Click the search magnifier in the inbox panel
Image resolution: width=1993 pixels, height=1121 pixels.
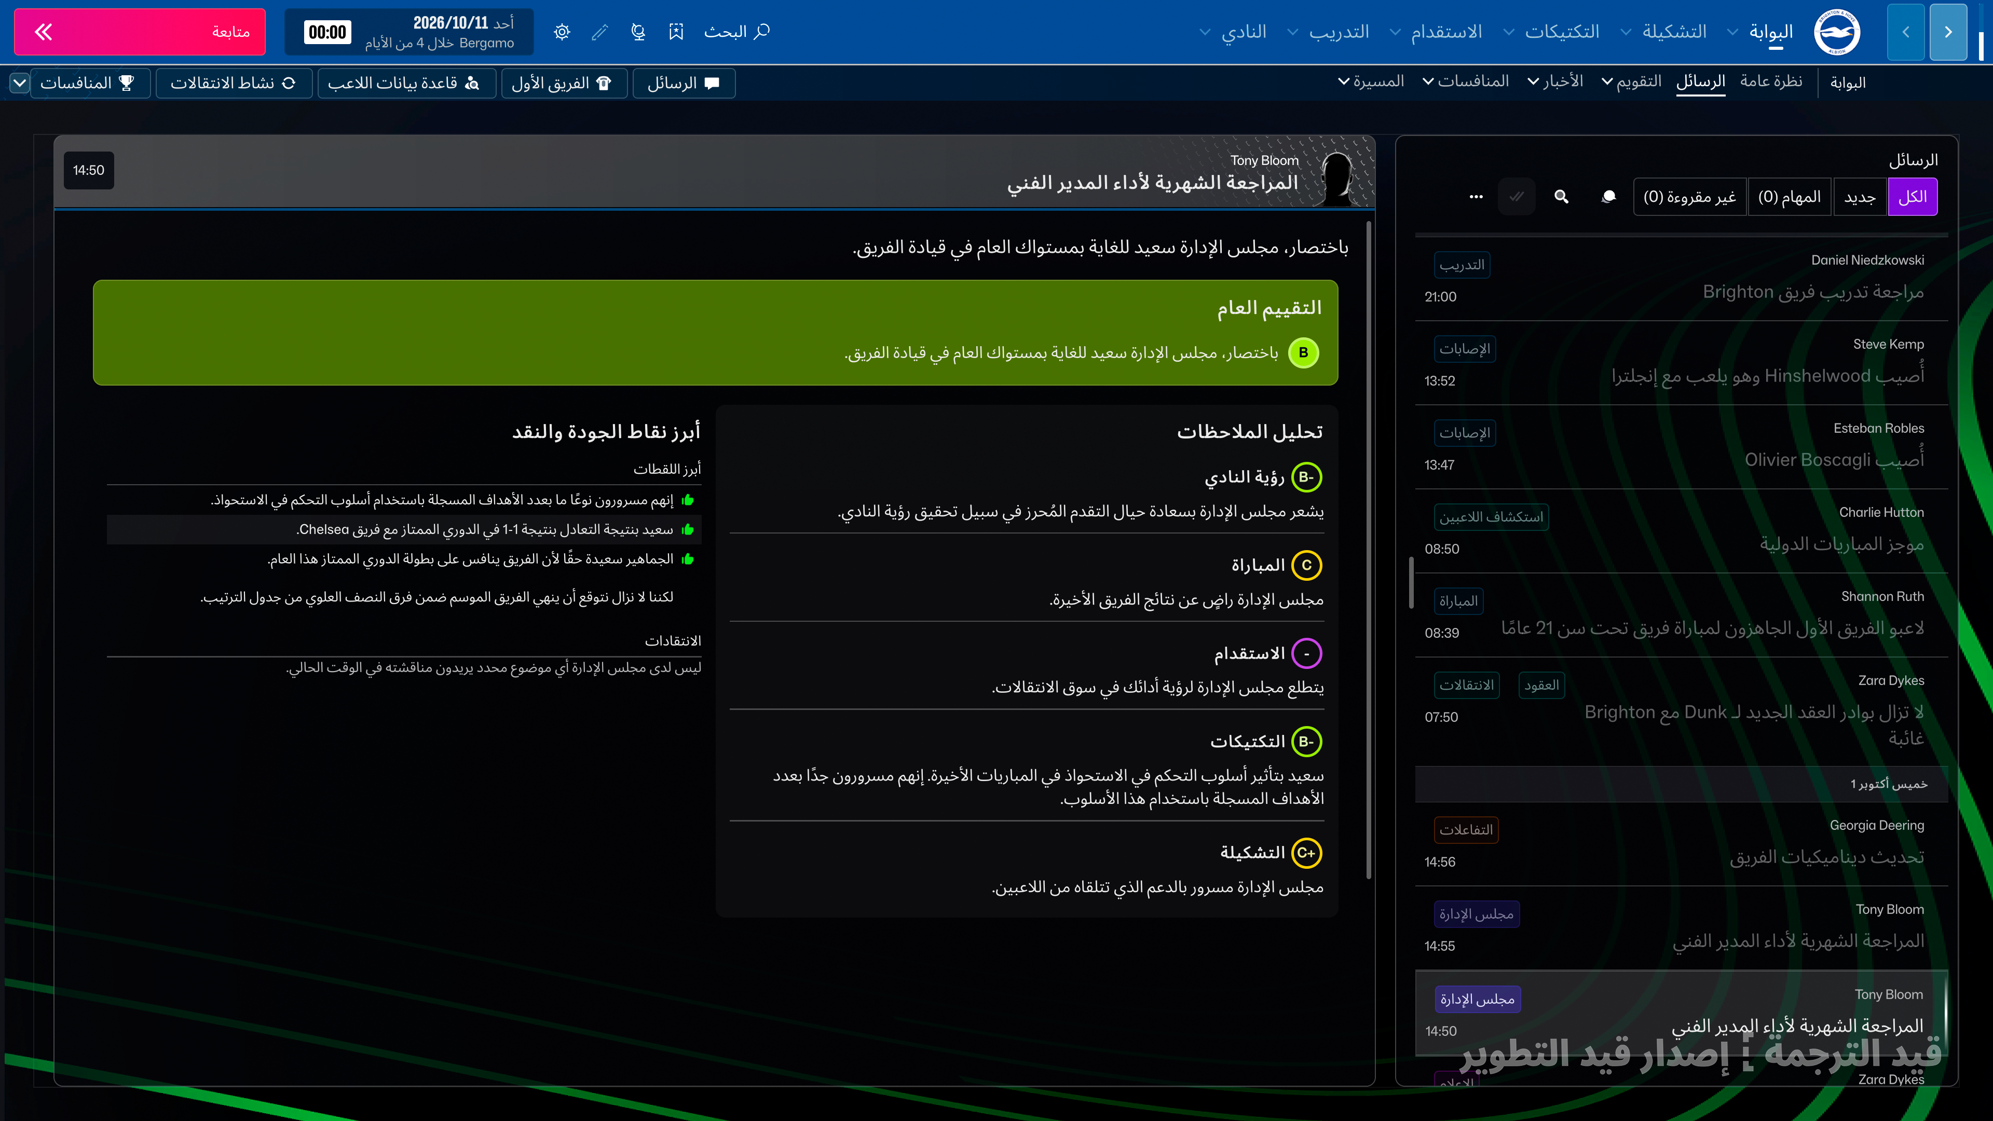tap(1561, 197)
